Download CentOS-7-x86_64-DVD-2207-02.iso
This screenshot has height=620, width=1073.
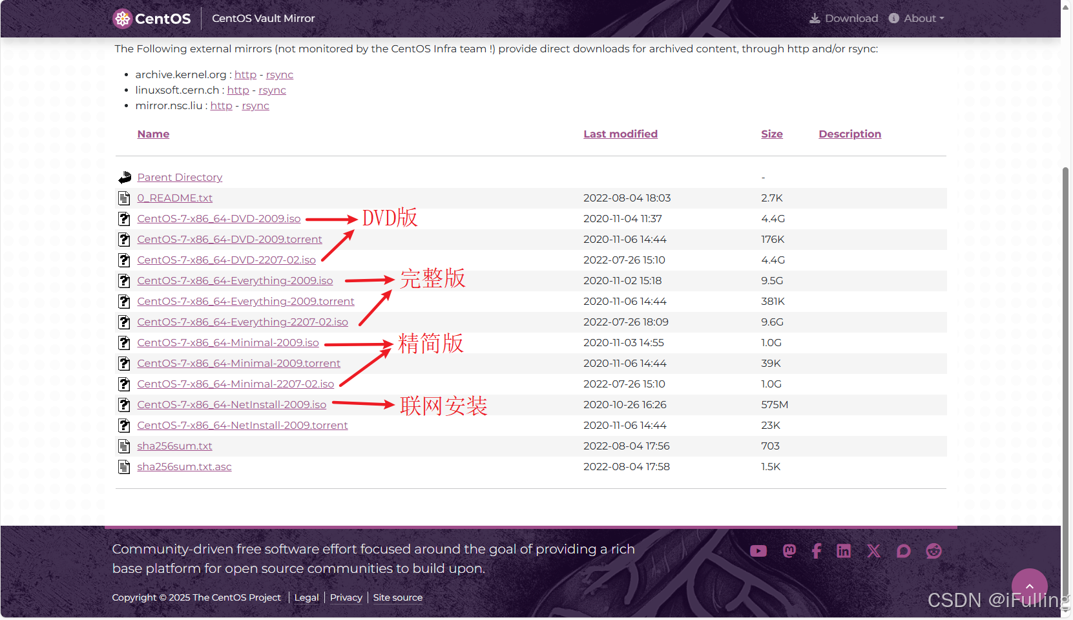[226, 260]
